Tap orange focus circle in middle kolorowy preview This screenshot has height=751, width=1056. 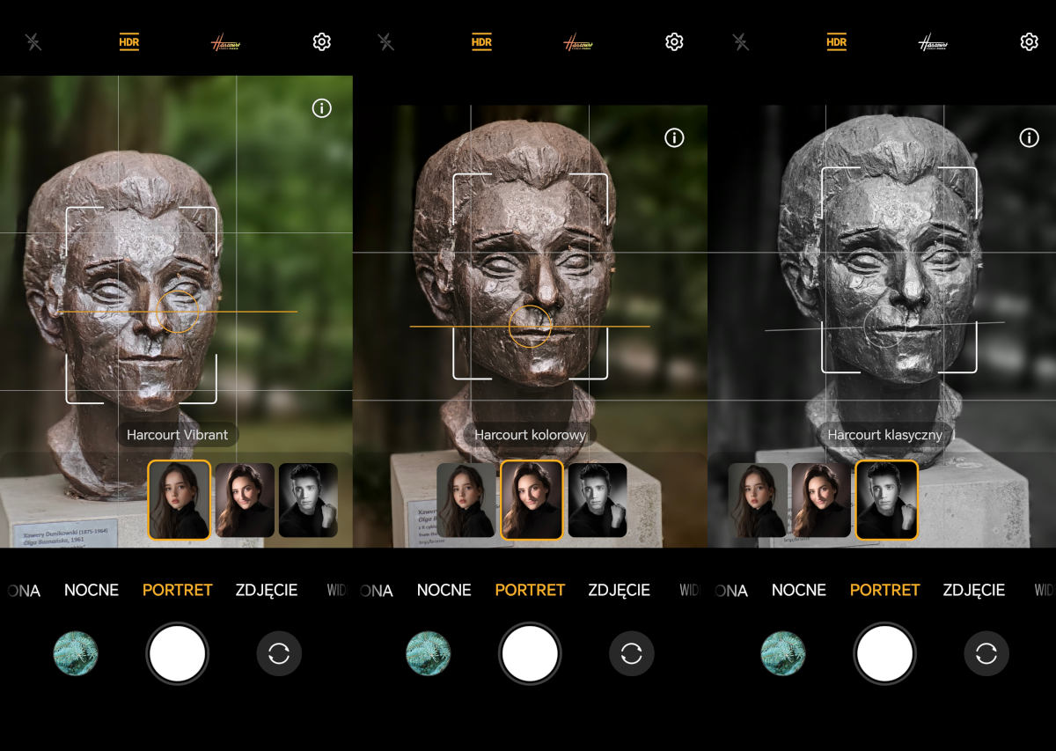(530, 326)
